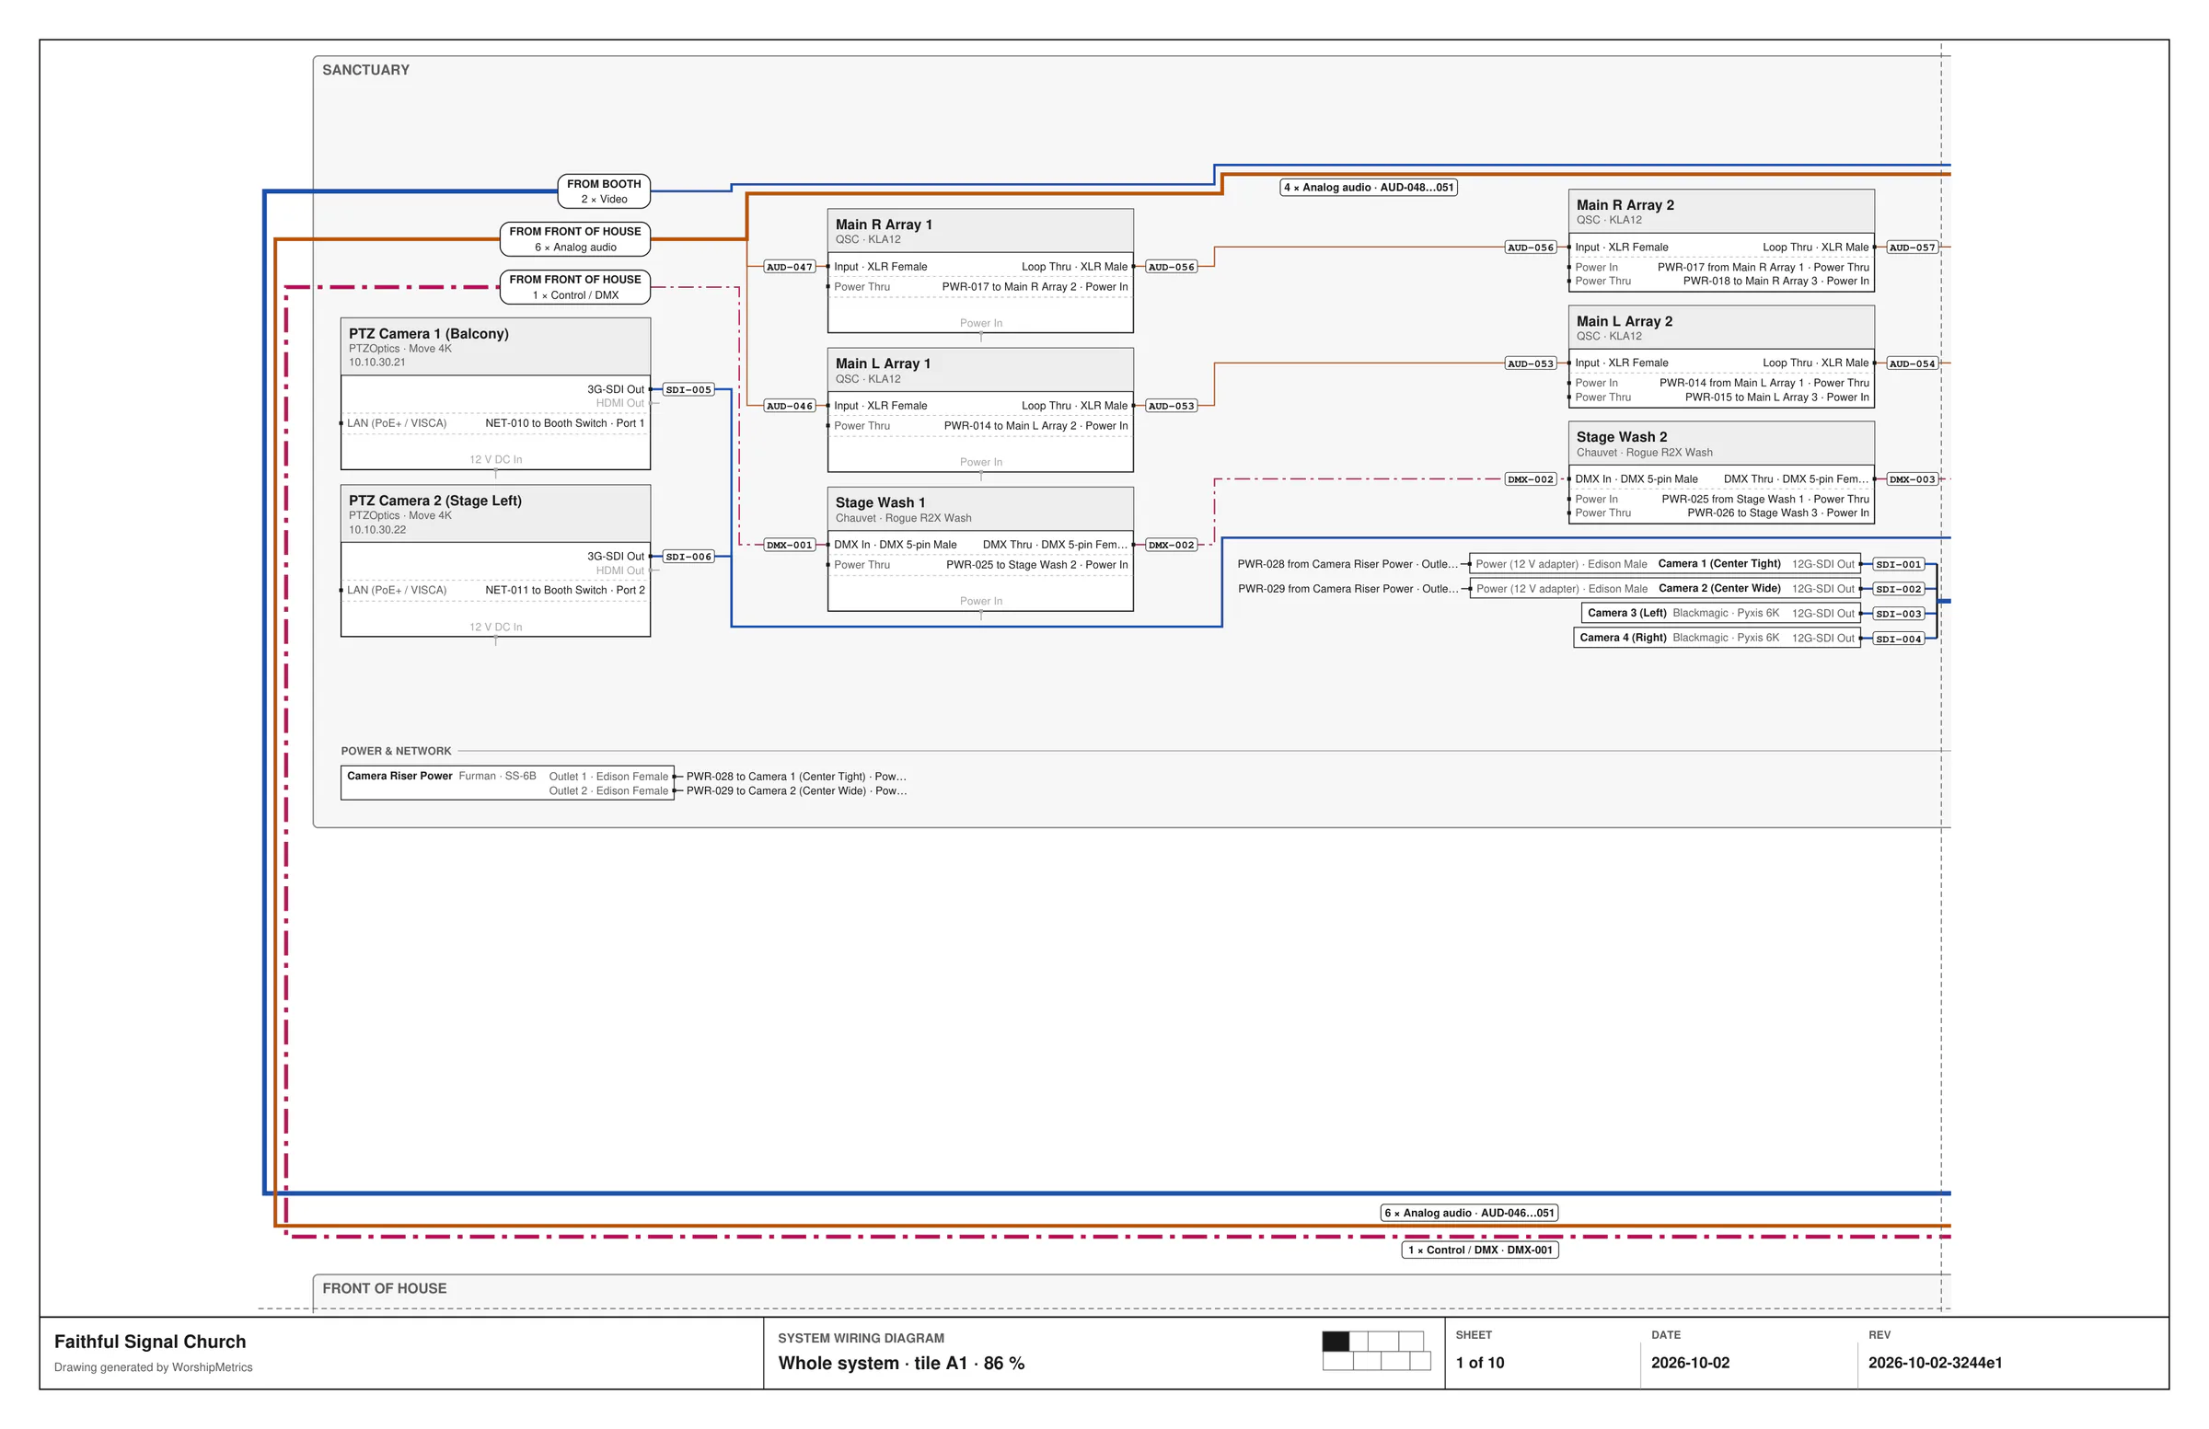
Task: Click the Camera 2 (Center Wide) row
Action: (1665, 589)
